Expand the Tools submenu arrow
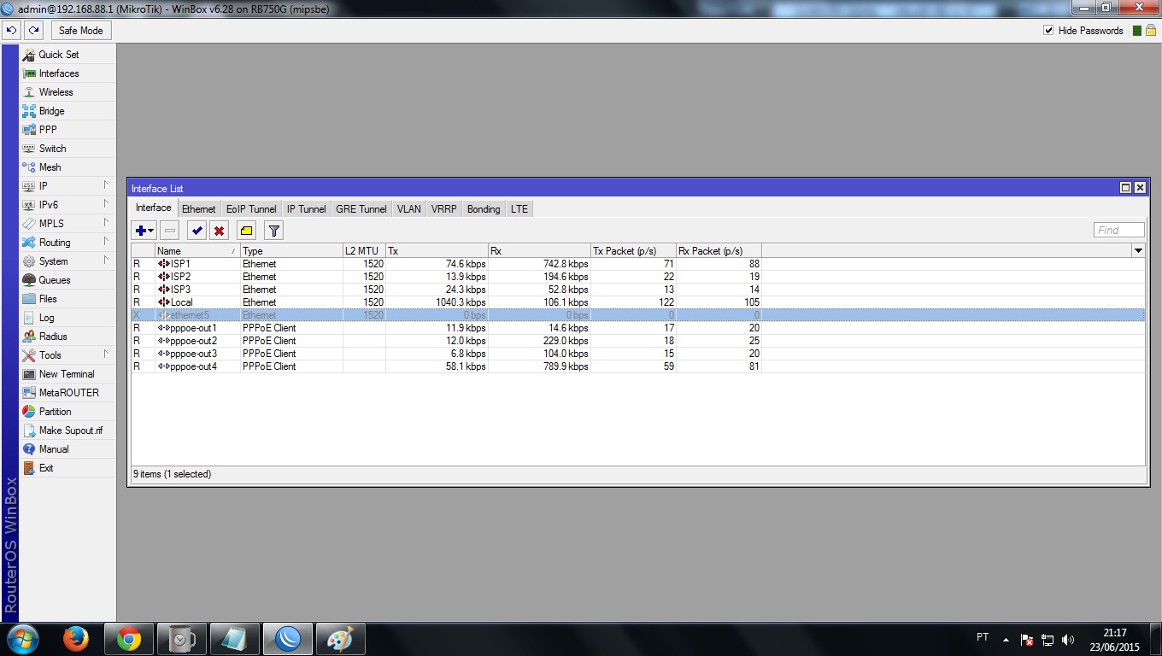The width and height of the screenshot is (1162, 656). 106,354
